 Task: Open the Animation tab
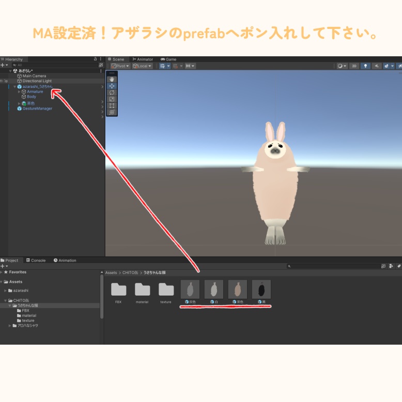(x=65, y=260)
